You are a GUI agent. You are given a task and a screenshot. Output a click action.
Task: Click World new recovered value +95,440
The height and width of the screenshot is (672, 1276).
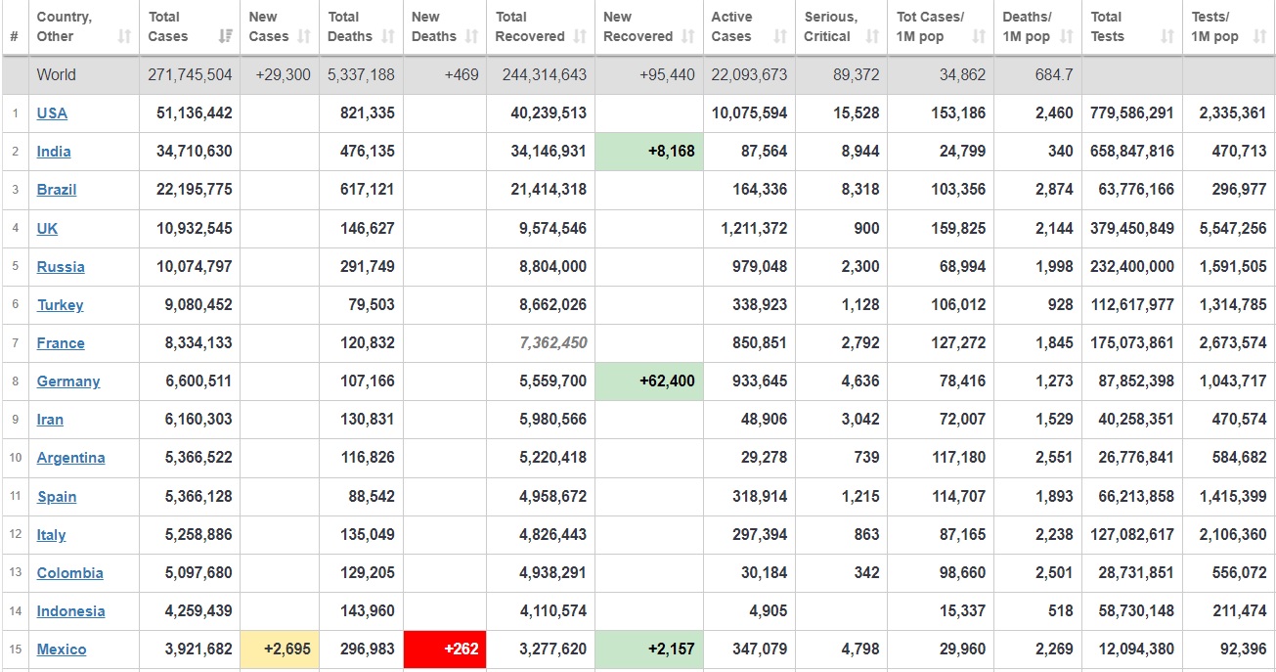point(667,74)
